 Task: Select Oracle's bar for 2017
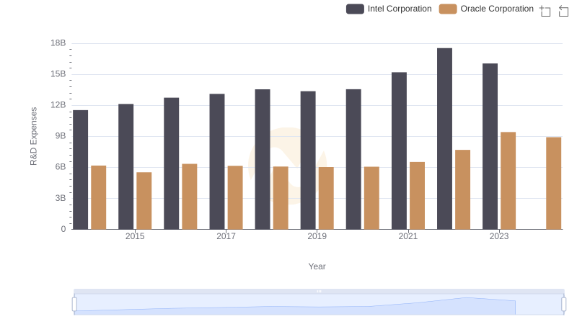coord(235,197)
